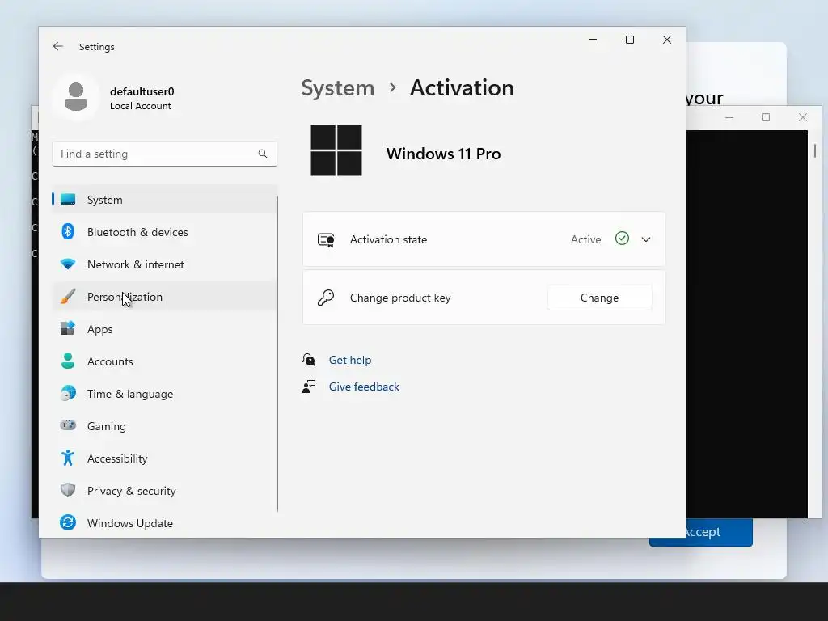Click the Accounts person icon
Screen dimensions: 828x621
[68, 361]
